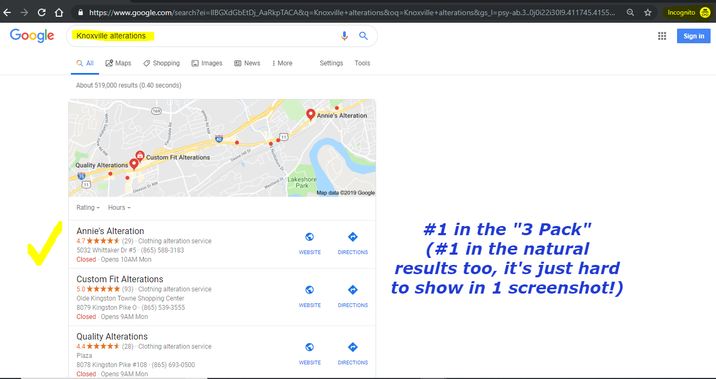This screenshot has width=716, height=379.
Task: Click the 4.4 star rating of Quality Alterations
Action: point(98,347)
